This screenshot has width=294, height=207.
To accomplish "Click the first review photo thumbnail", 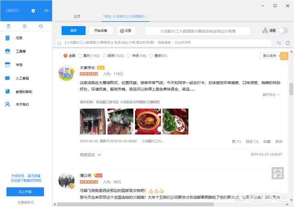I will tap(93, 121).
